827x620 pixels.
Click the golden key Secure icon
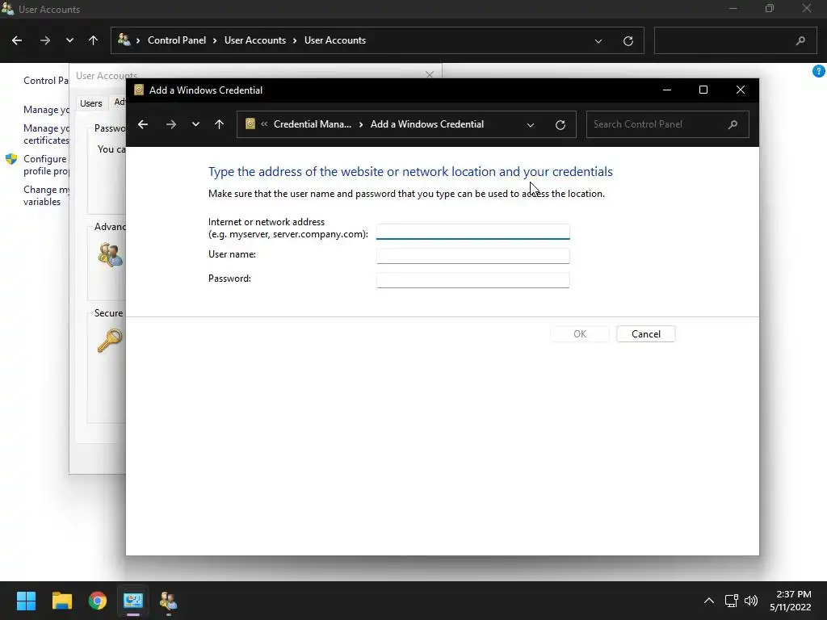point(110,341)
